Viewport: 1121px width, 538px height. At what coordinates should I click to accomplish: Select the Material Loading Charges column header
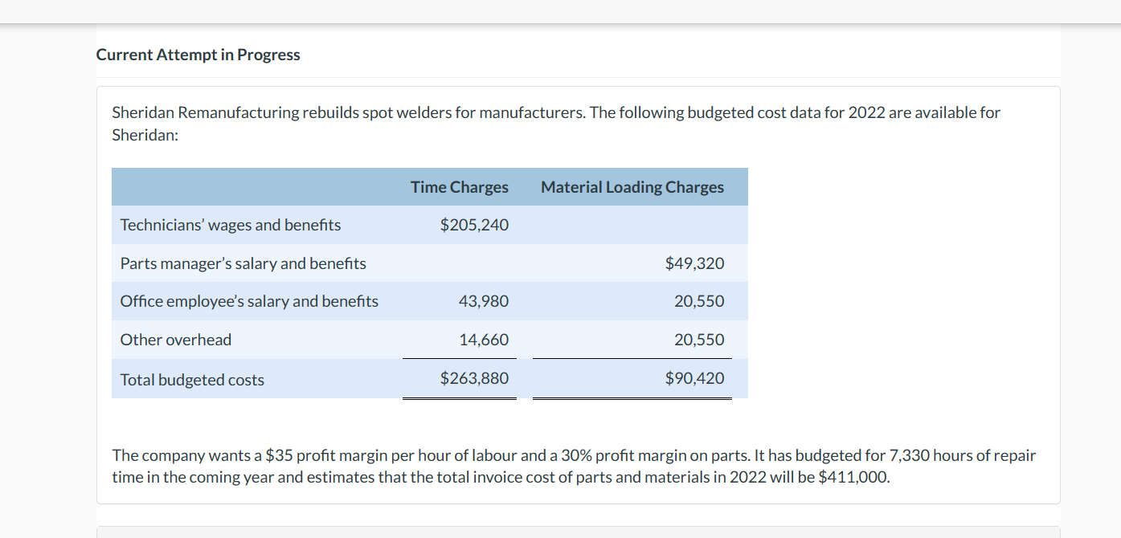(632, 186)
